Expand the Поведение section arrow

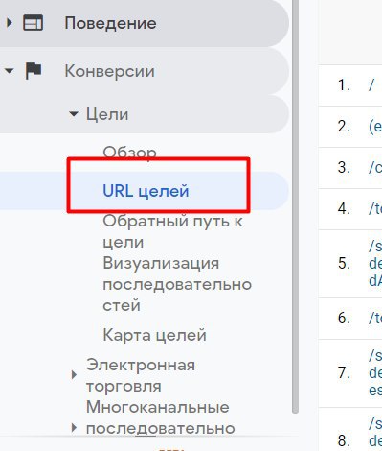[x=10, y=23]
